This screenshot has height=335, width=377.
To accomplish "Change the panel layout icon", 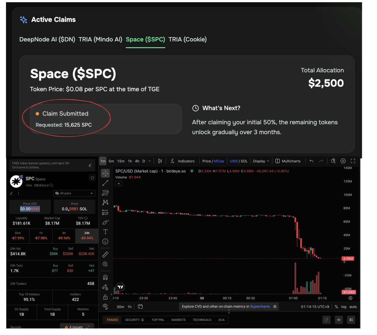I will click(x=351, y=320).
